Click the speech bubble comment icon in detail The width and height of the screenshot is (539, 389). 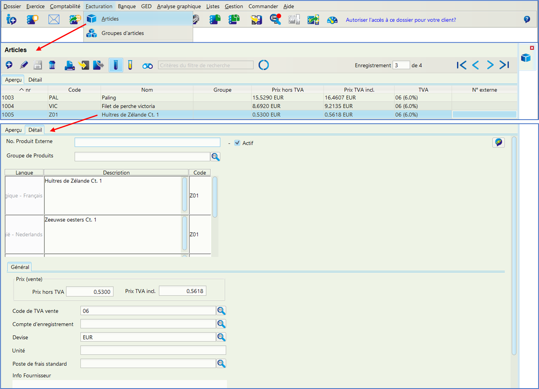click(x=499, y=142)
